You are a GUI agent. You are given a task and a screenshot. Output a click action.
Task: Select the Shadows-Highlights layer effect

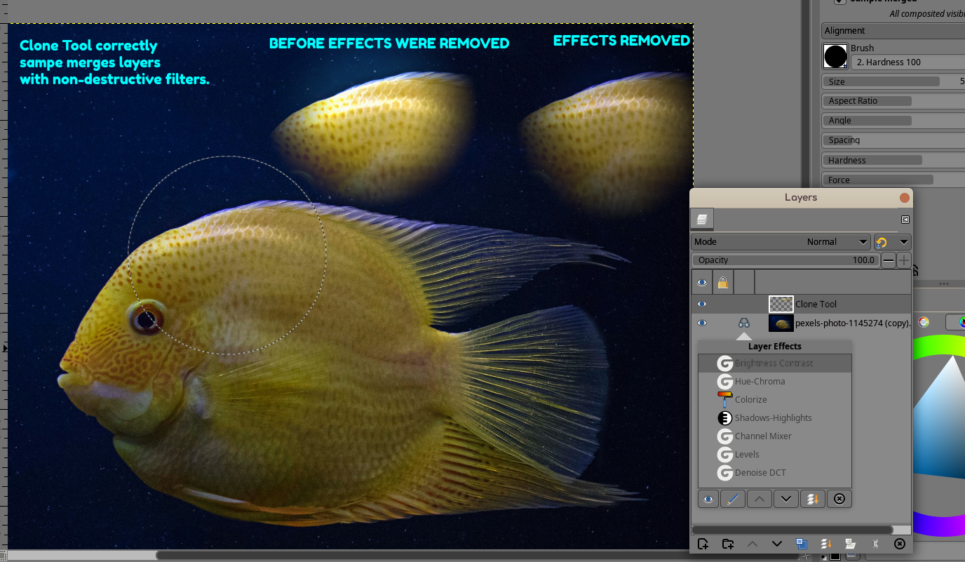(x=775, y=418)
